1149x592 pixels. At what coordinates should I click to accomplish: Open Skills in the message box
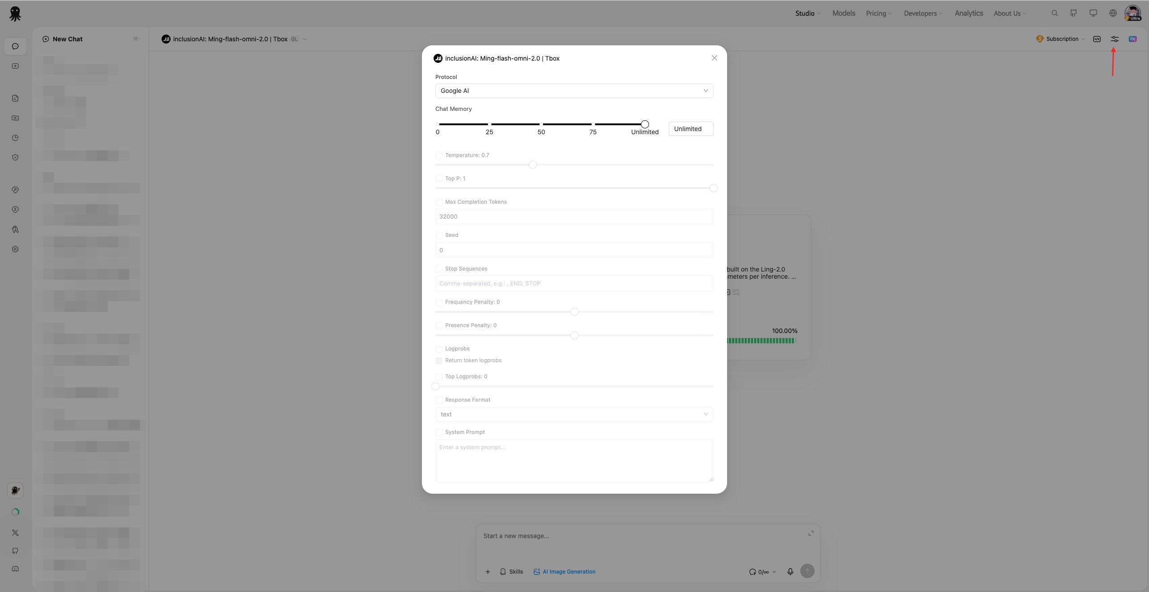coord(511,572)
